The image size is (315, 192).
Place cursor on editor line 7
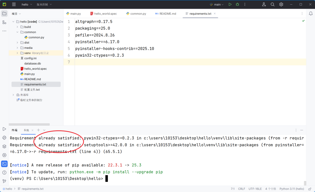coord(190,62)
